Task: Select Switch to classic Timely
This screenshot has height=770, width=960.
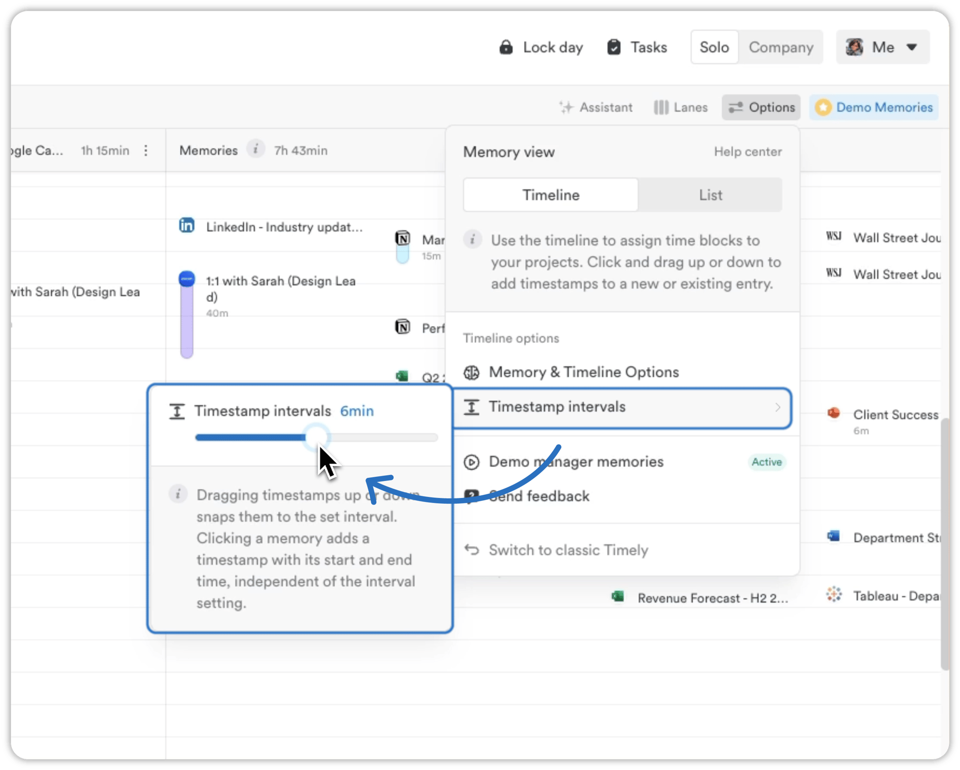Action: 568,550
